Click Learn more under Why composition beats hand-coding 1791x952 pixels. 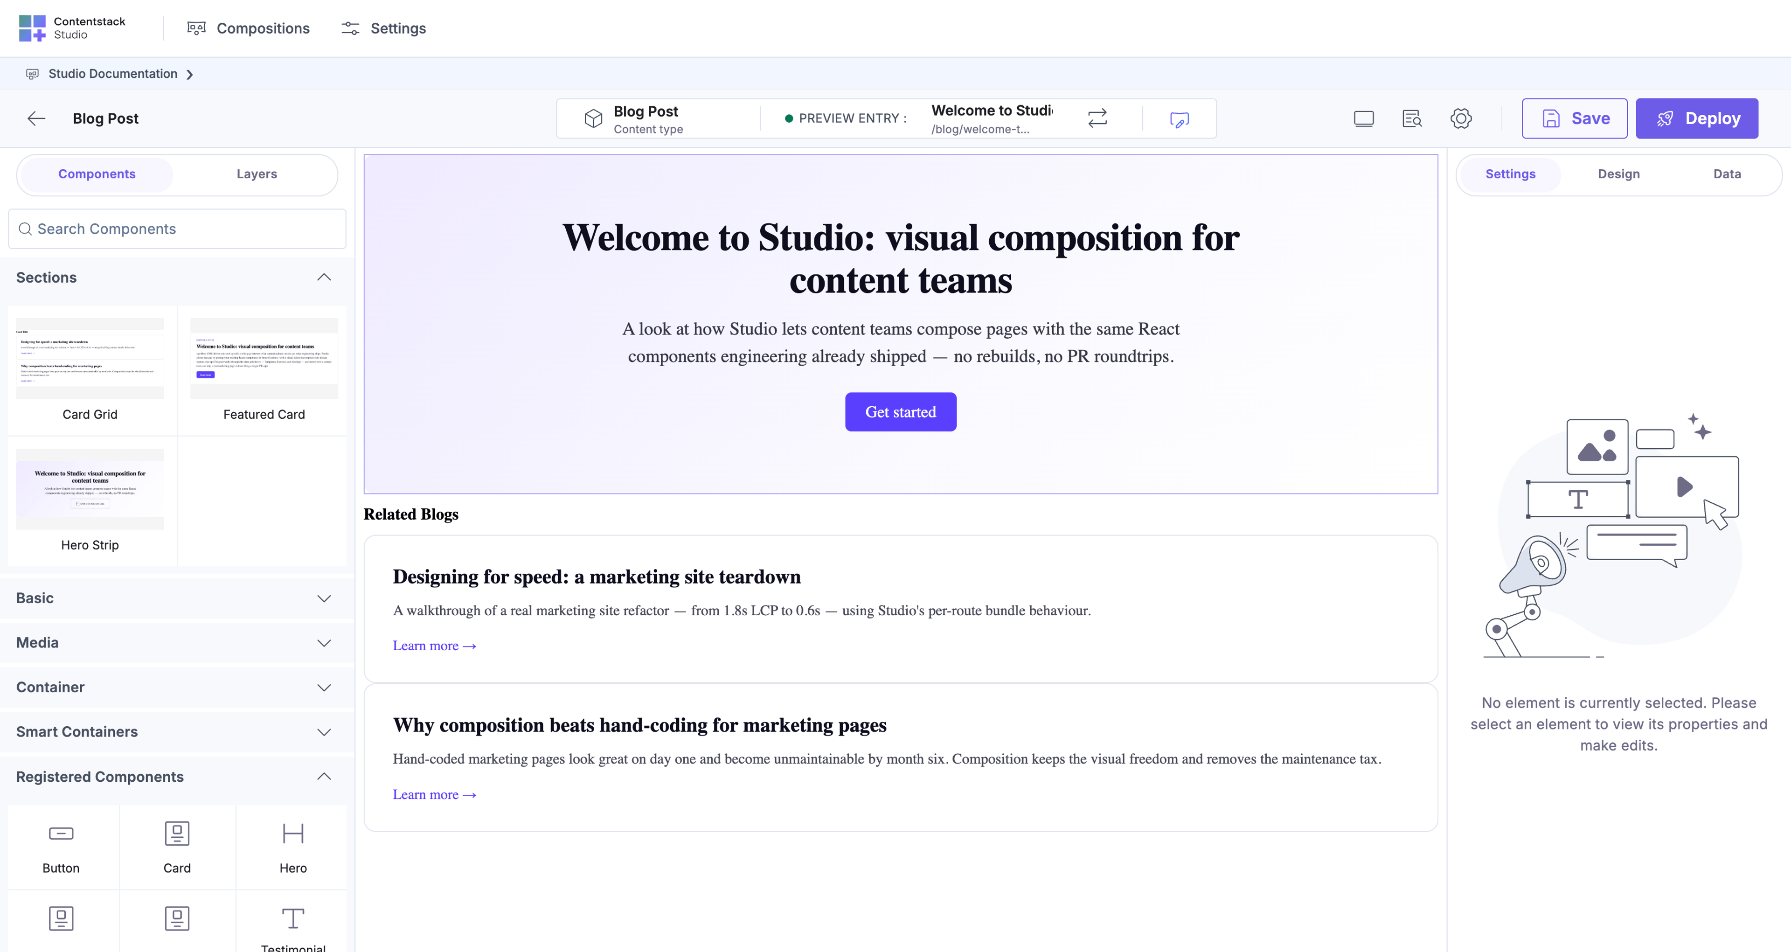[434, 795]
